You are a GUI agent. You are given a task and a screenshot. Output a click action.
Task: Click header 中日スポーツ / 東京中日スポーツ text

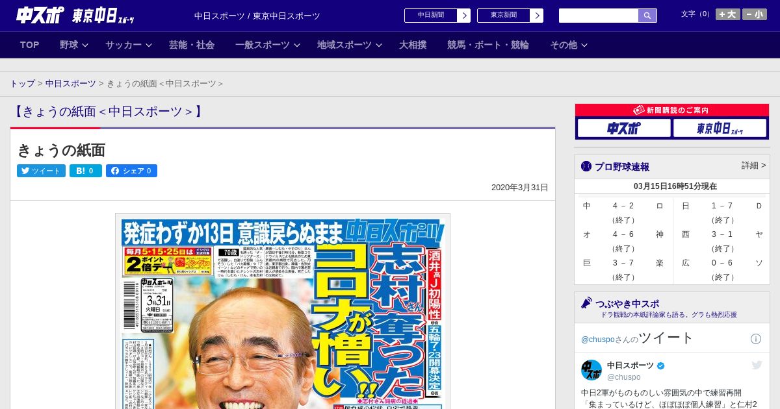pyautogui.click(x=257, y=16)
